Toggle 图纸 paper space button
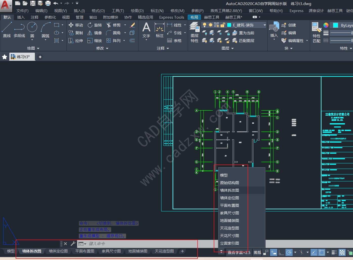Image resolution: width=353 pixels, height=260 pixels. pos(257,252)
